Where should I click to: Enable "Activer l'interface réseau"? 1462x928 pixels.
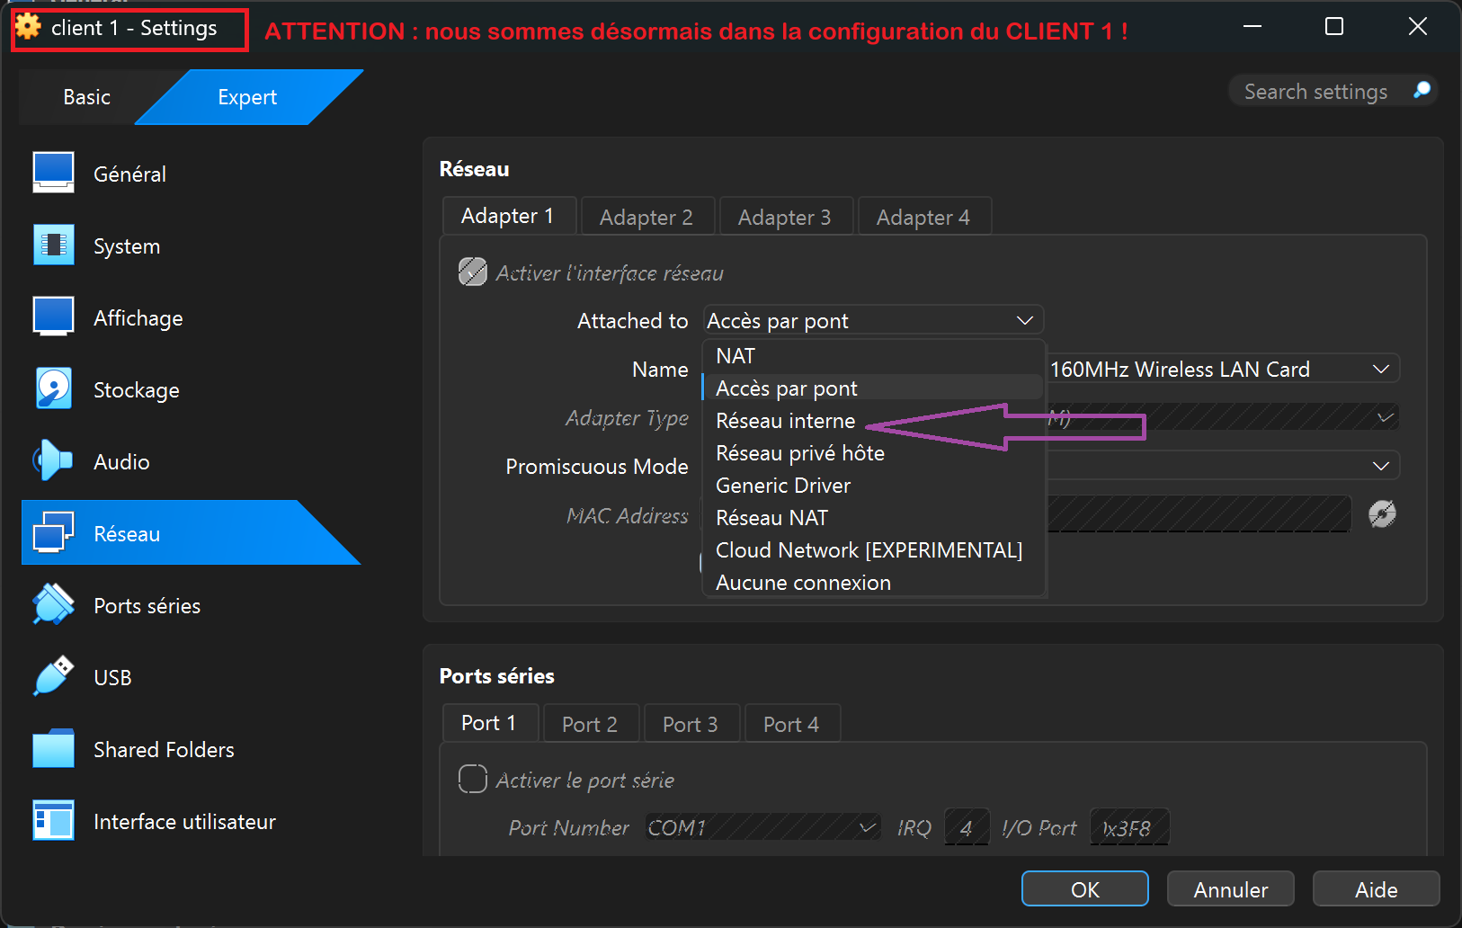(x=471, y=272)
